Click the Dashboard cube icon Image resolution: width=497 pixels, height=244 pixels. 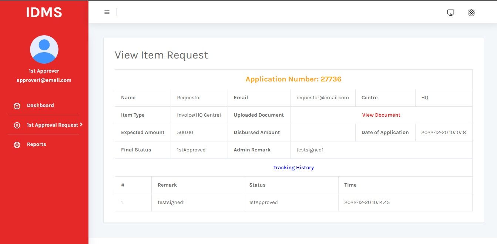coord(17,106)
